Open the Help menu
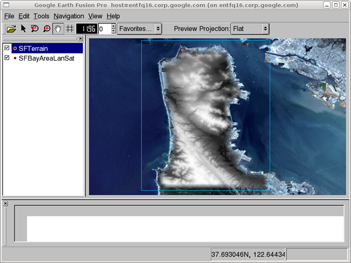 [113, 16]
